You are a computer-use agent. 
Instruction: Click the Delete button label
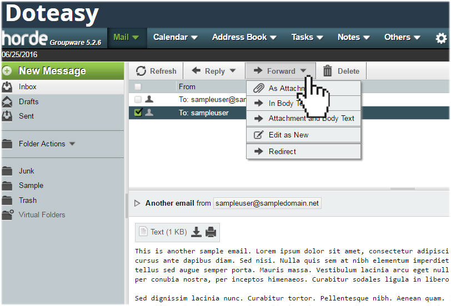[348, 71]
